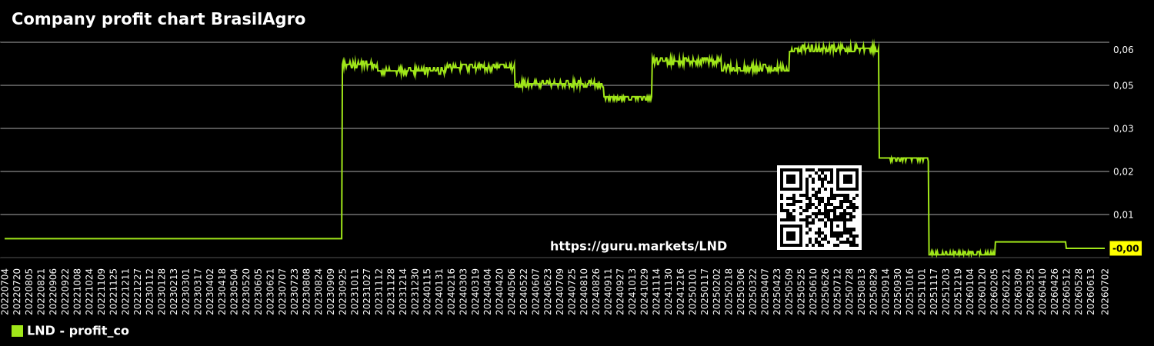
Task: Click the 20221227 date label on x-axis
Action: pyautogui.click(x=138, y=291)
